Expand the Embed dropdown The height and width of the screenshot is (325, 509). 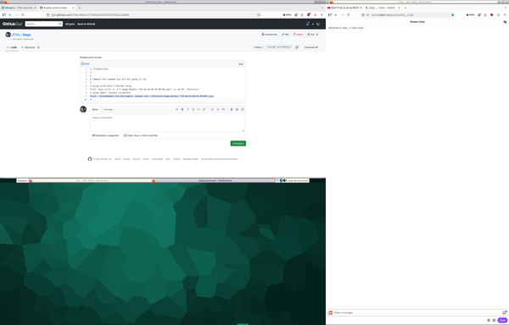tap(259, 47)
